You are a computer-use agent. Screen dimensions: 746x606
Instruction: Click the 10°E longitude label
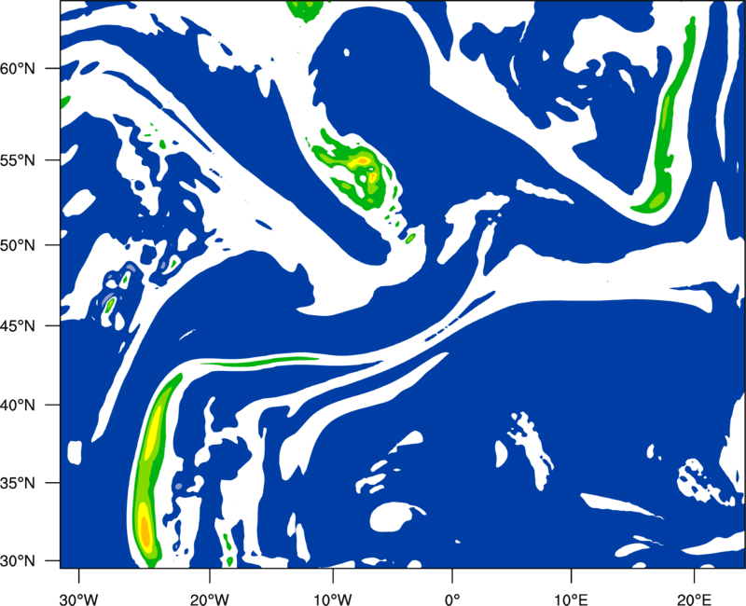point(572,599)
